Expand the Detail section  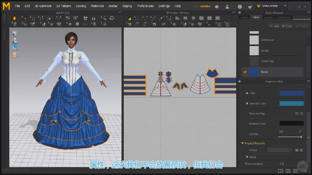[x=247, y=157]
